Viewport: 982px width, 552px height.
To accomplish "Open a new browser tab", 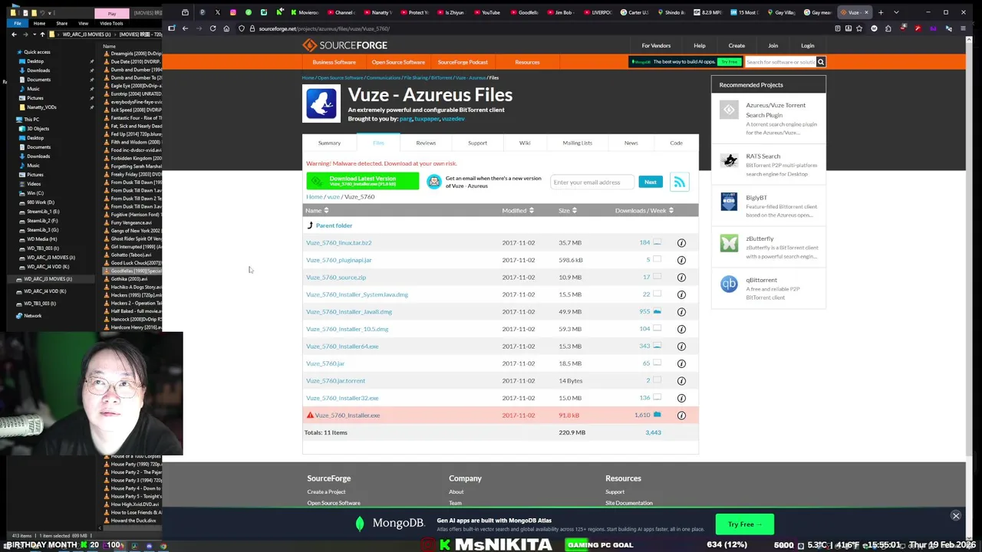I will (x=881, y=12).
